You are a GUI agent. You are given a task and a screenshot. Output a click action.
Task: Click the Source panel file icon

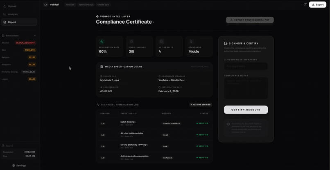tap(3, 146)
